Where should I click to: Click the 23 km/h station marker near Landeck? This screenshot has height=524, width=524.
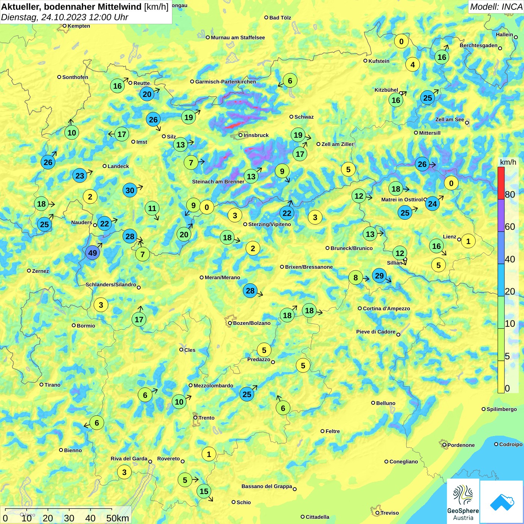click(x=80, y=176)
